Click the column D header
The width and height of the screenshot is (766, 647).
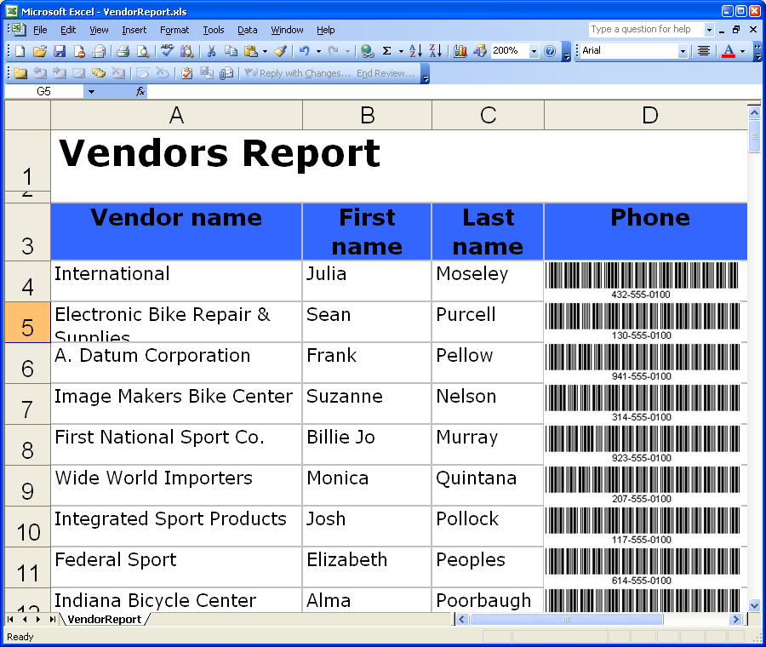click(x=649, y=116)
